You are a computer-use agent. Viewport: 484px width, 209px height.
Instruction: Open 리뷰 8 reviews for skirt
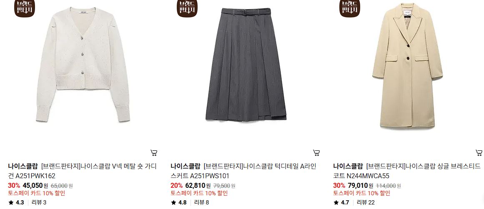[201, 202]
